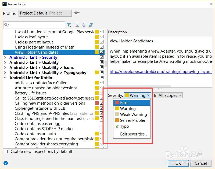Focus the inspection search input field
Viewport: 215px width, 169px height.
[x=34, y=25]
